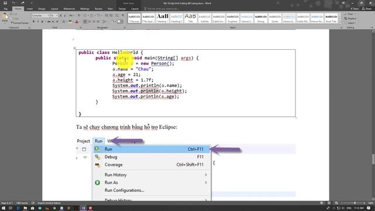Click the Sort icon in Paragraph group

coord(117,16)
